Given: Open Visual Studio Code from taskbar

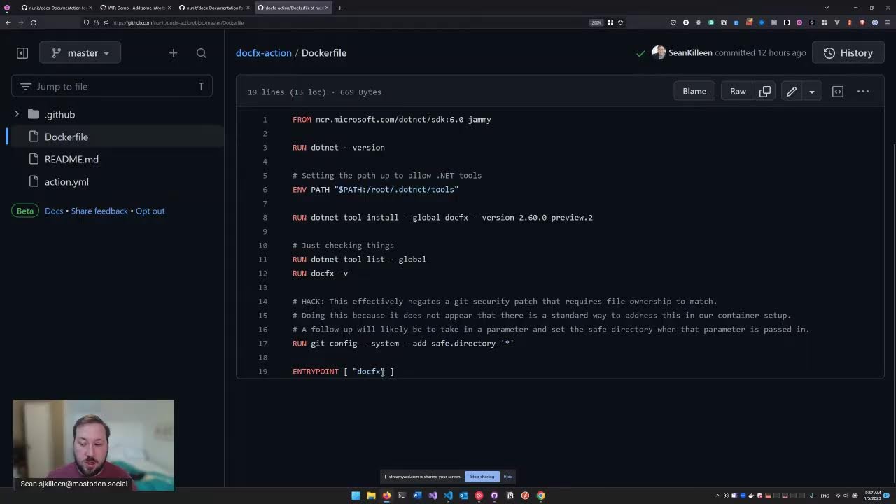Looking at the screenshot, I should [x=448, y=496].
